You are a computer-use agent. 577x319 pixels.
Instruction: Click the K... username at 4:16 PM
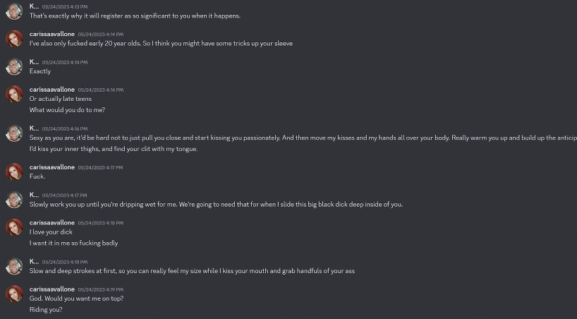tap(34, 128)
